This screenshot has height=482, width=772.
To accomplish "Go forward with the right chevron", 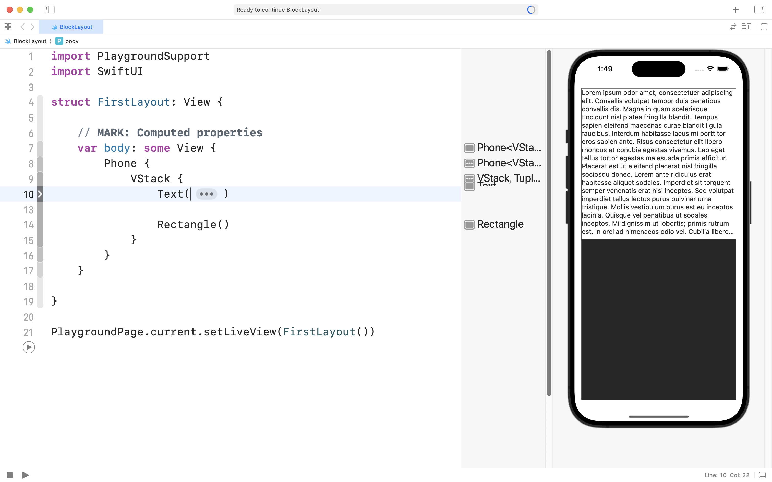I will coord(32,27).
